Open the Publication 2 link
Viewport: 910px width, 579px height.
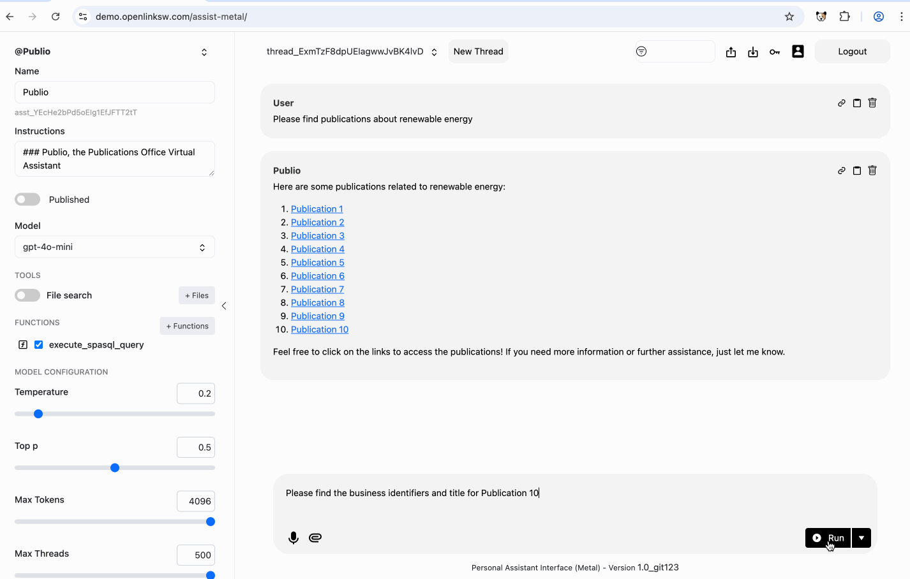[318, 223]
